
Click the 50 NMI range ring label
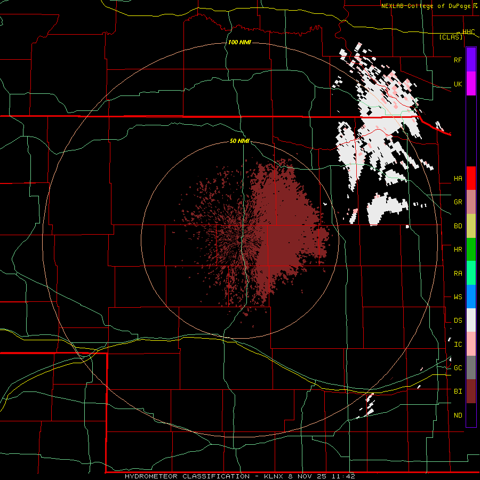click(239, 141)
